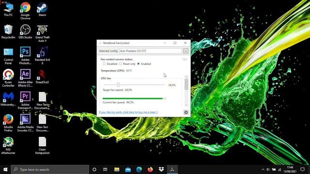The width and height of the screenshot is (310, 174).
Task: Click the 'CPU fan' group label
Action: pyautogui.click(x=106, y=78)
